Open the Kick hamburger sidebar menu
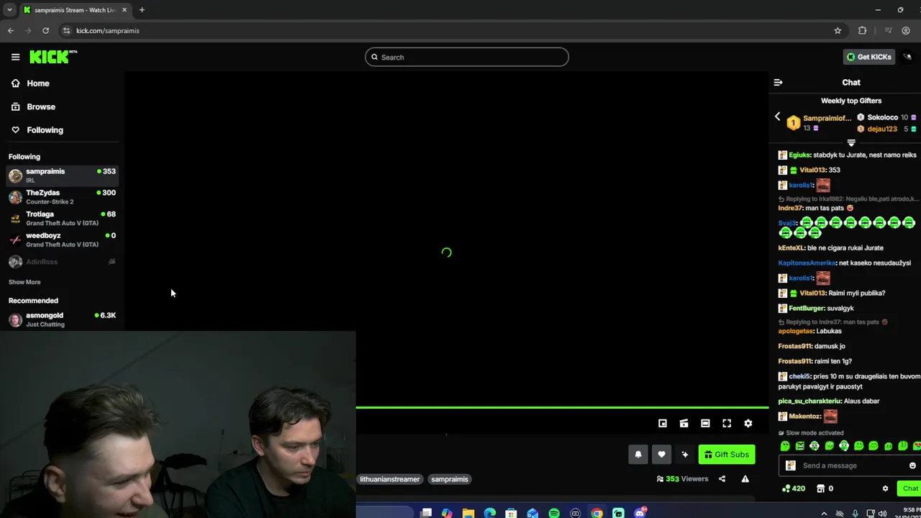The height and width of the screenshot is (518, 921). pyautogui.click(x=15, y=57)
